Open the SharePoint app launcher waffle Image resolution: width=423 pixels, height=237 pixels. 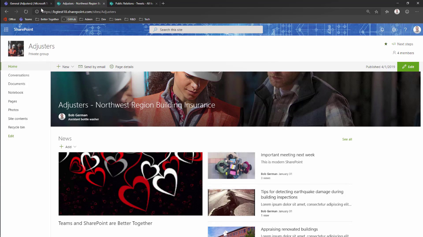[x=6, y=29]
